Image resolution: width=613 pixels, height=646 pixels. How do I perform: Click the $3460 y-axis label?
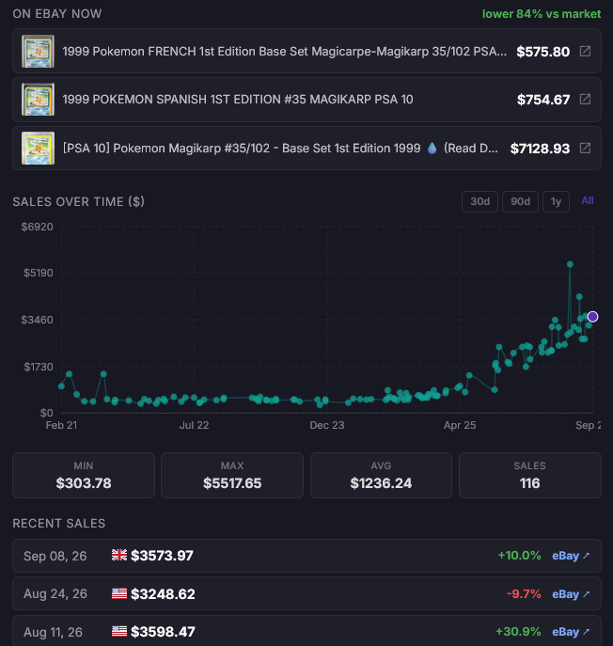(x=37, y=320)
